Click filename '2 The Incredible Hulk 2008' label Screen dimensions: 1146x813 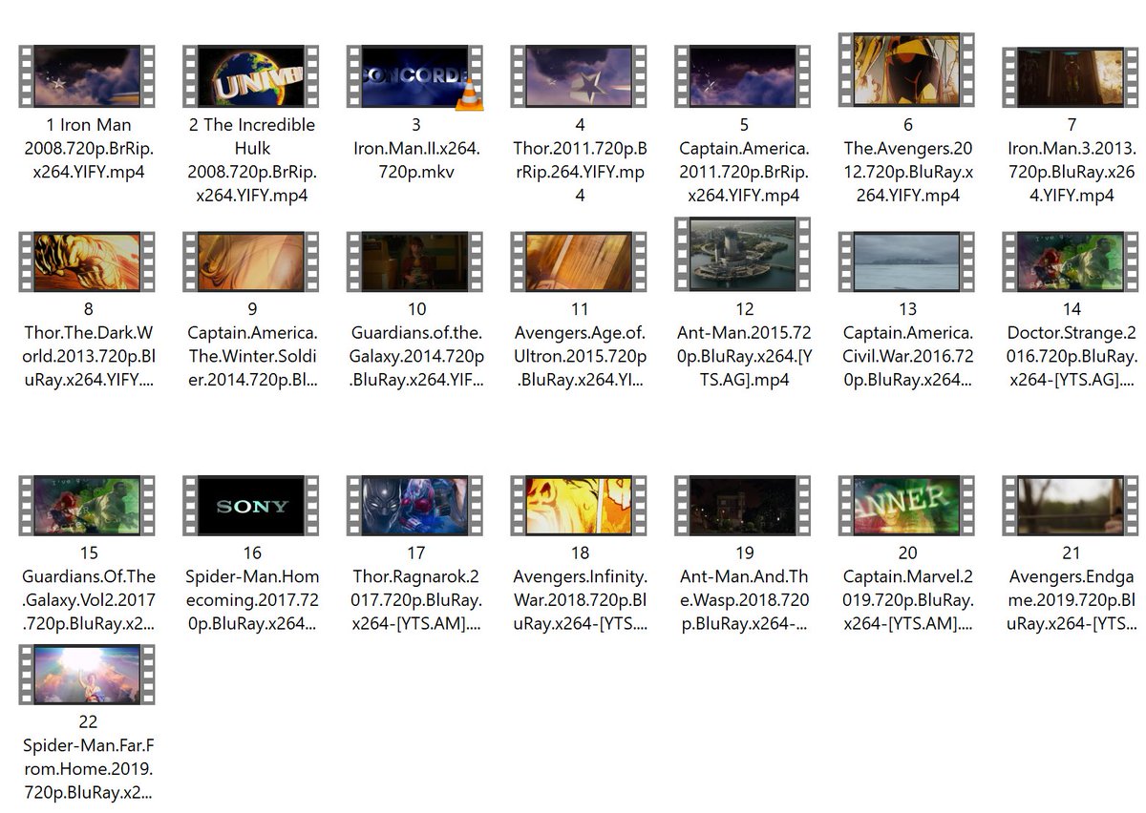[x=251, y=159]
